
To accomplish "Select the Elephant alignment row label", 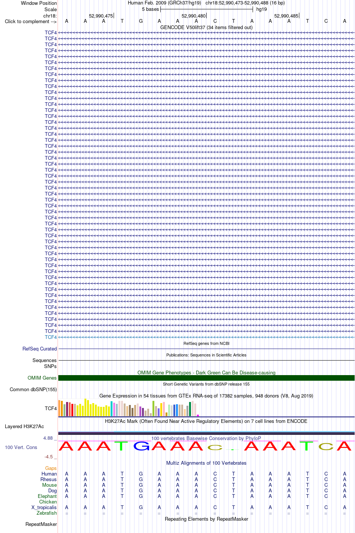I will (47, 496).
